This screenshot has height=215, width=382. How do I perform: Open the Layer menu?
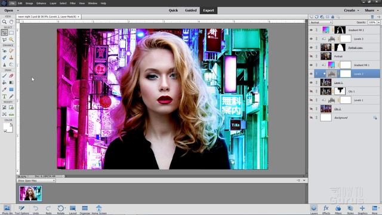point(53,4)
